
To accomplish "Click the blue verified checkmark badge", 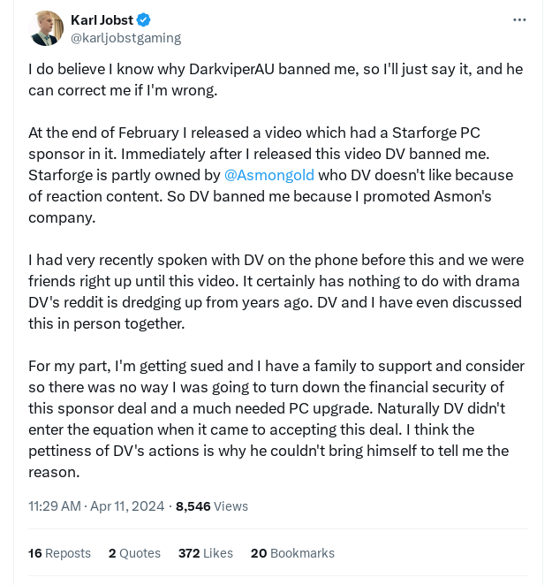I will click(x=143, y=19).
